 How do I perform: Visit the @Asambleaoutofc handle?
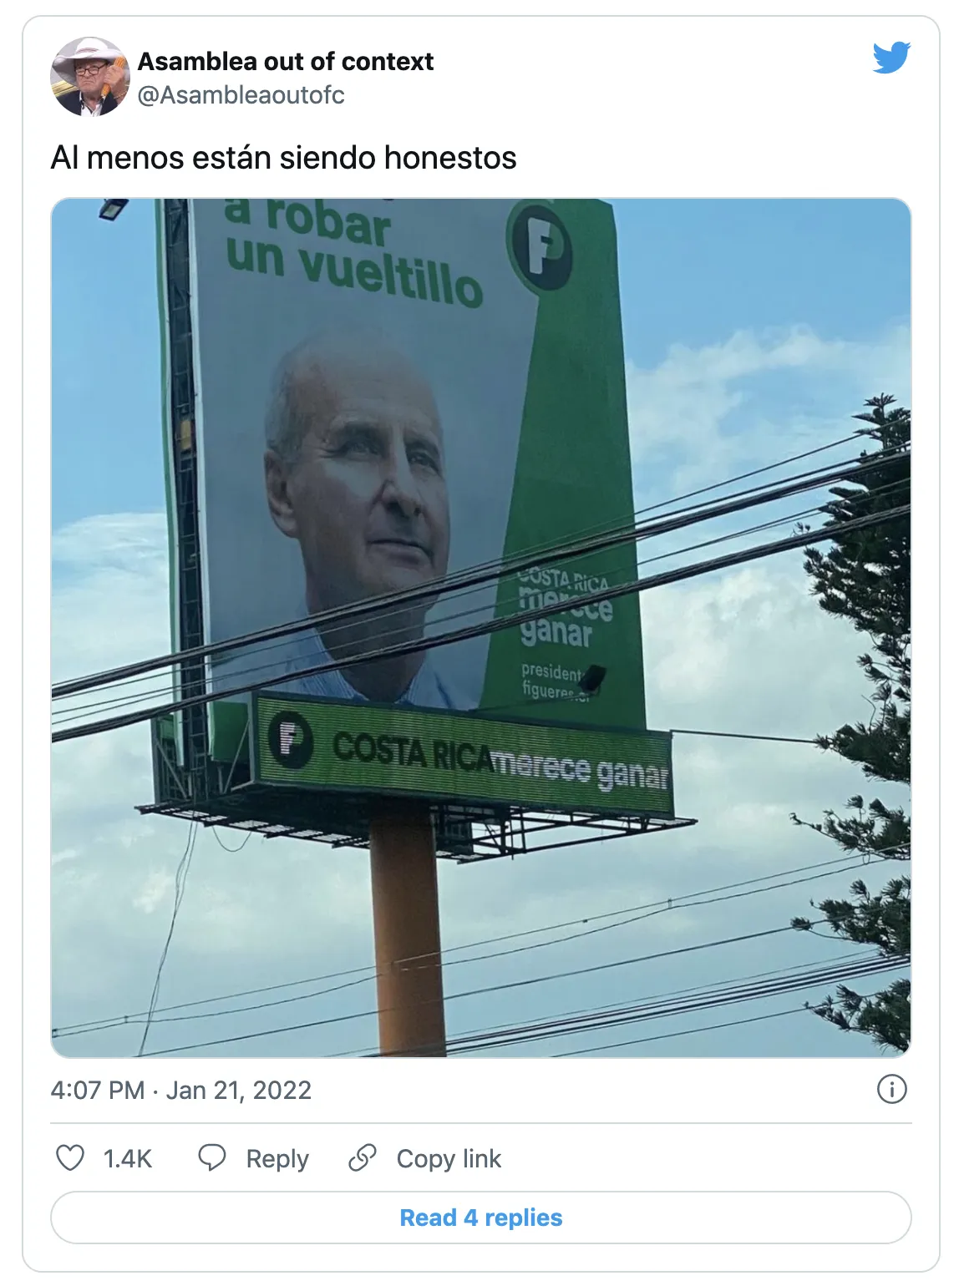(241, 95)
